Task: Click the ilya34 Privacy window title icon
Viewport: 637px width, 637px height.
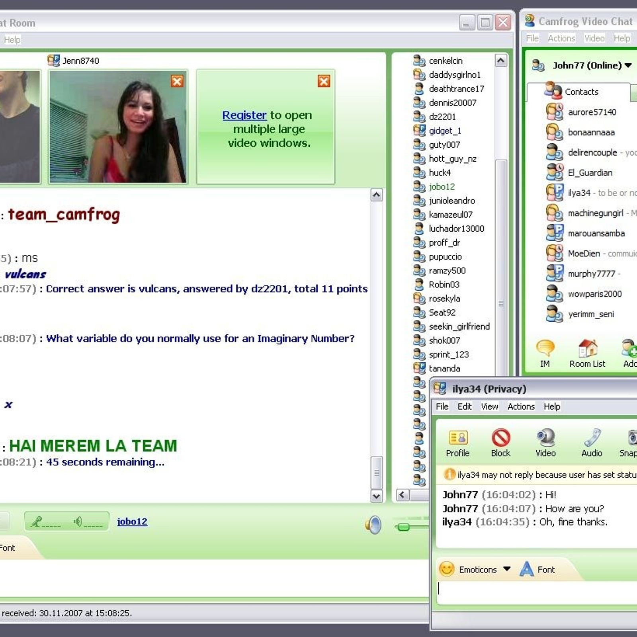Action: [440, 388]
